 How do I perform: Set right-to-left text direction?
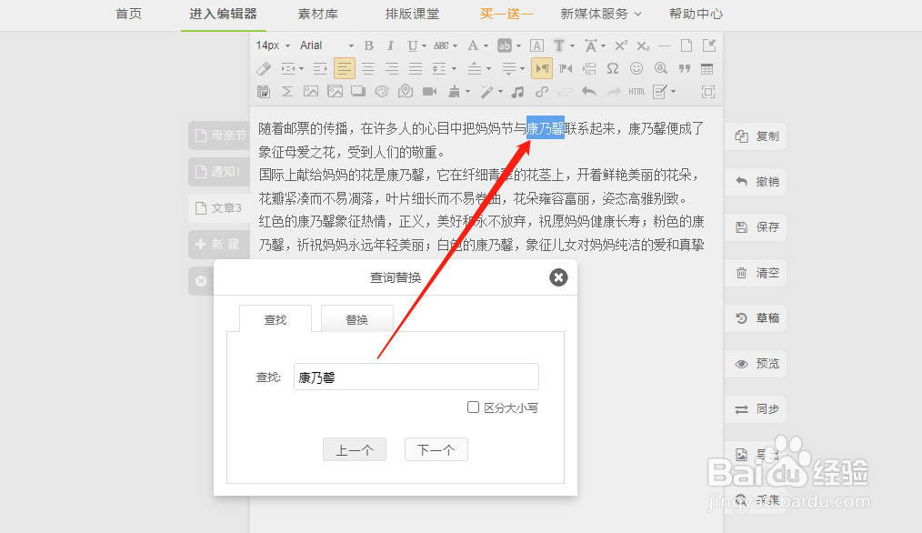tap(566, 69)
